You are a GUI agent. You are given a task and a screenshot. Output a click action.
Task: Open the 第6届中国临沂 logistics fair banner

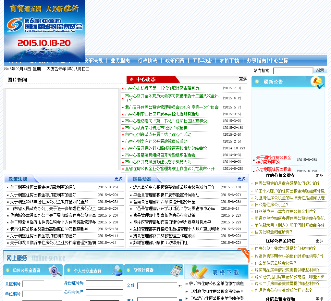click(x=44, y=31)
